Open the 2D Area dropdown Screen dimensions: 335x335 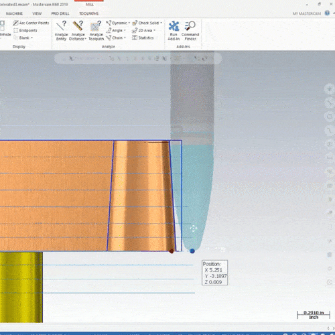pyautogui.click(x=154, y=30)
